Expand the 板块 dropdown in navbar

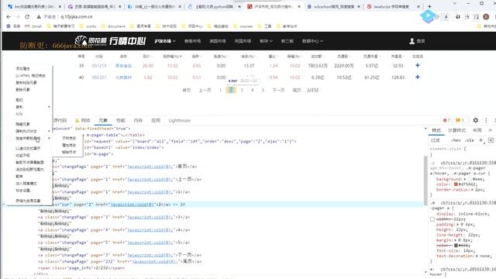[x=266, y=41]
